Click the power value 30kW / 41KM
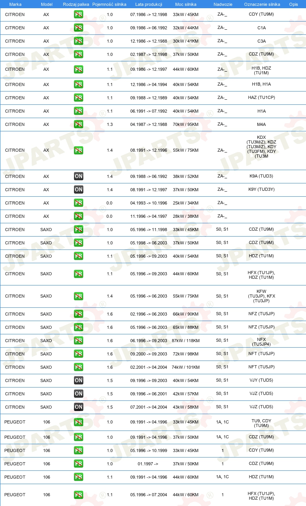 [x=186, y=41]
